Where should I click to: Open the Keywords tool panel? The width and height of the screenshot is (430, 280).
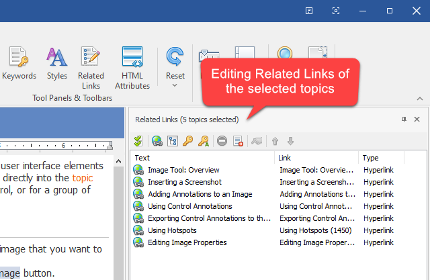19,64
